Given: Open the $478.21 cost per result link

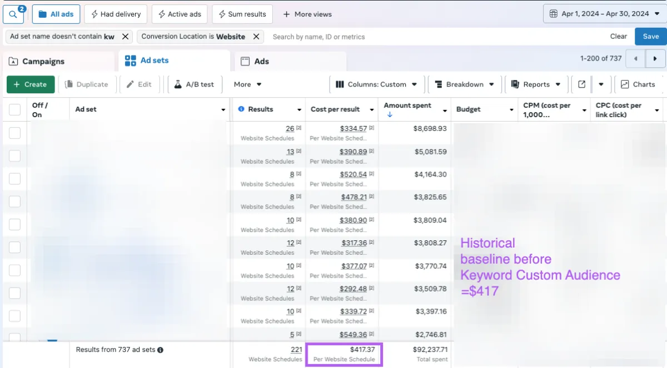Looking at the screenshot, I should [x=354, y=197].
